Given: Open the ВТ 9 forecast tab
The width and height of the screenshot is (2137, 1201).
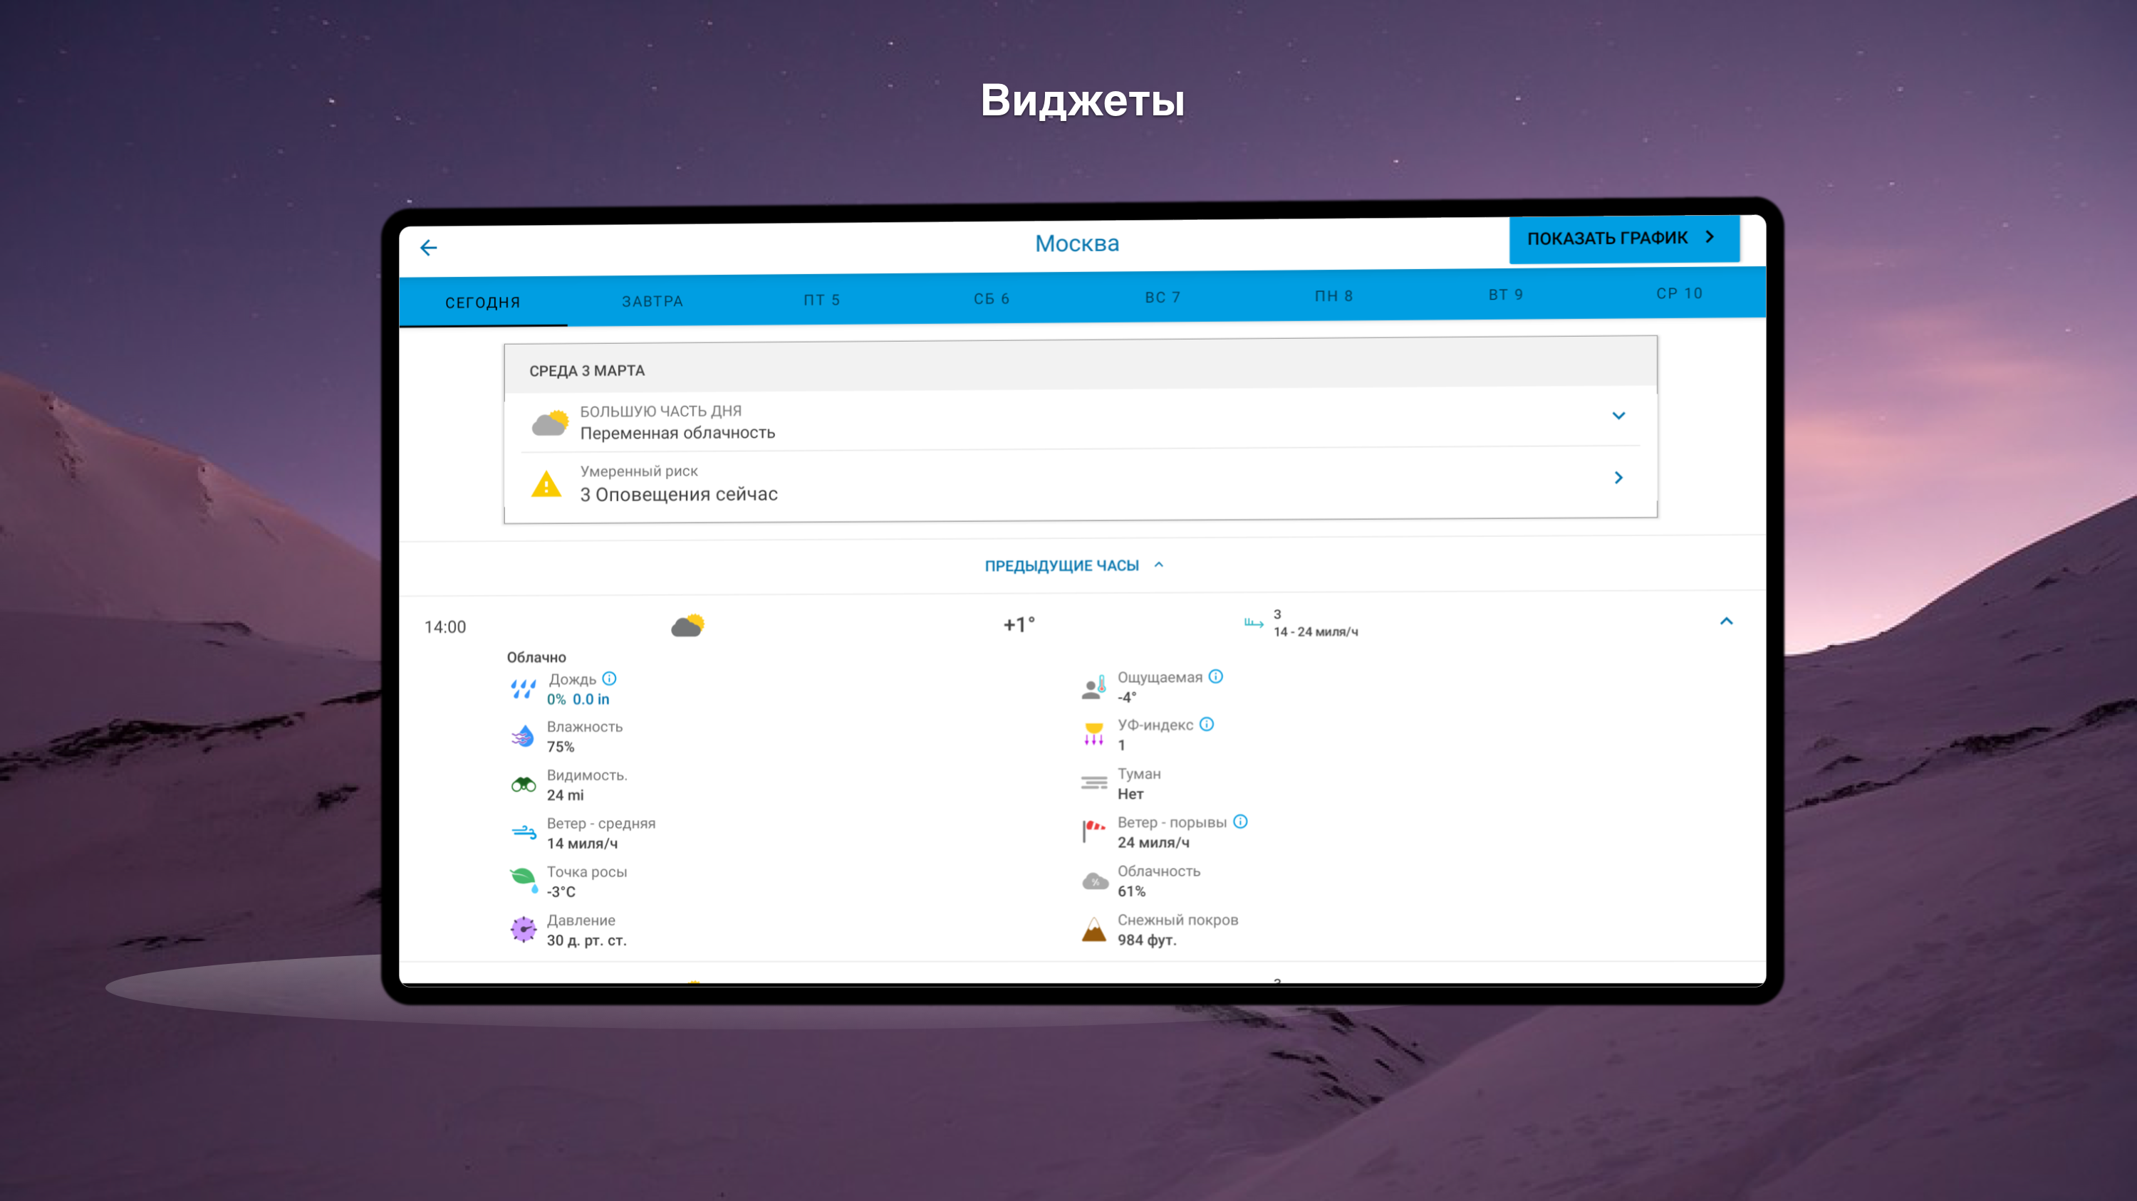Looking at the screenshot, I should 1505,295.
